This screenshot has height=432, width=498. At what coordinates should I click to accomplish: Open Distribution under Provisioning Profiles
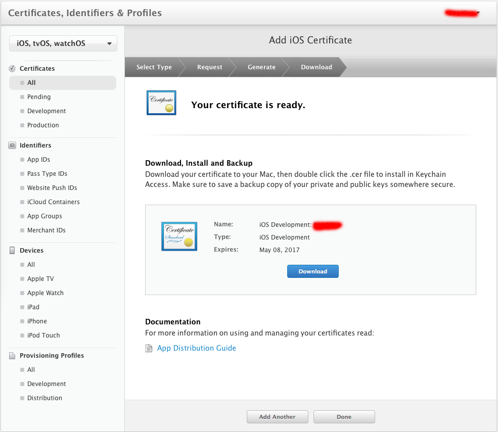pyautogui.click(x=44, y=398)
